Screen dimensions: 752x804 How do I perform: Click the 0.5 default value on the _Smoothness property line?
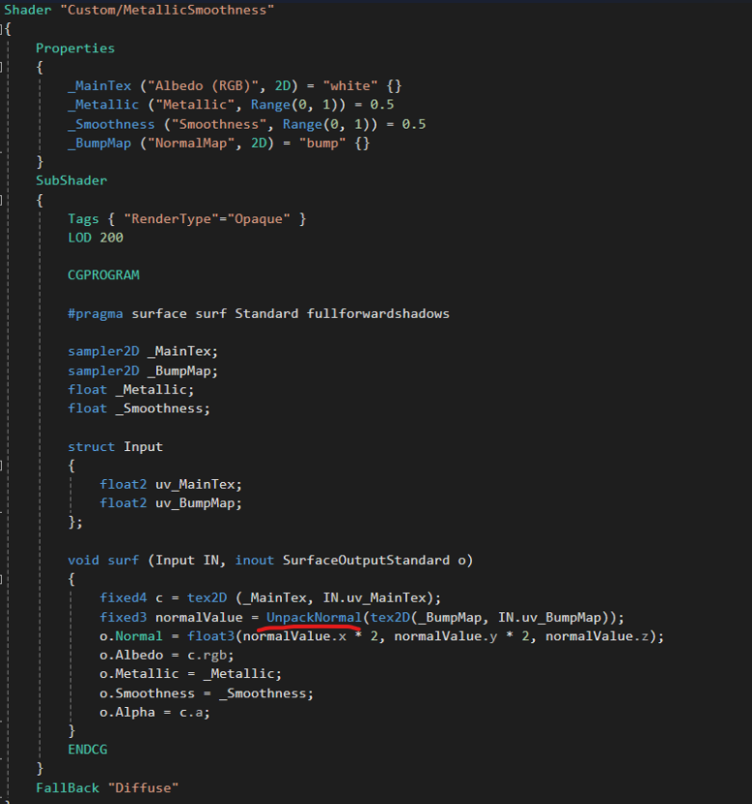[414, 124]
